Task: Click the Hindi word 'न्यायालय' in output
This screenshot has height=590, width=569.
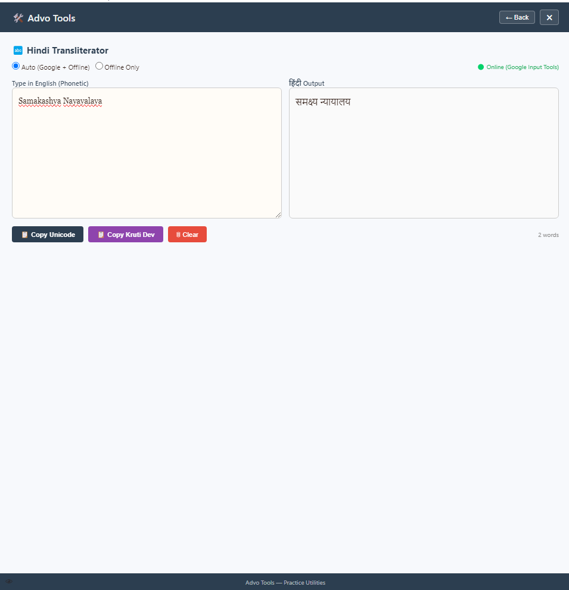Action: coord(335,102)
